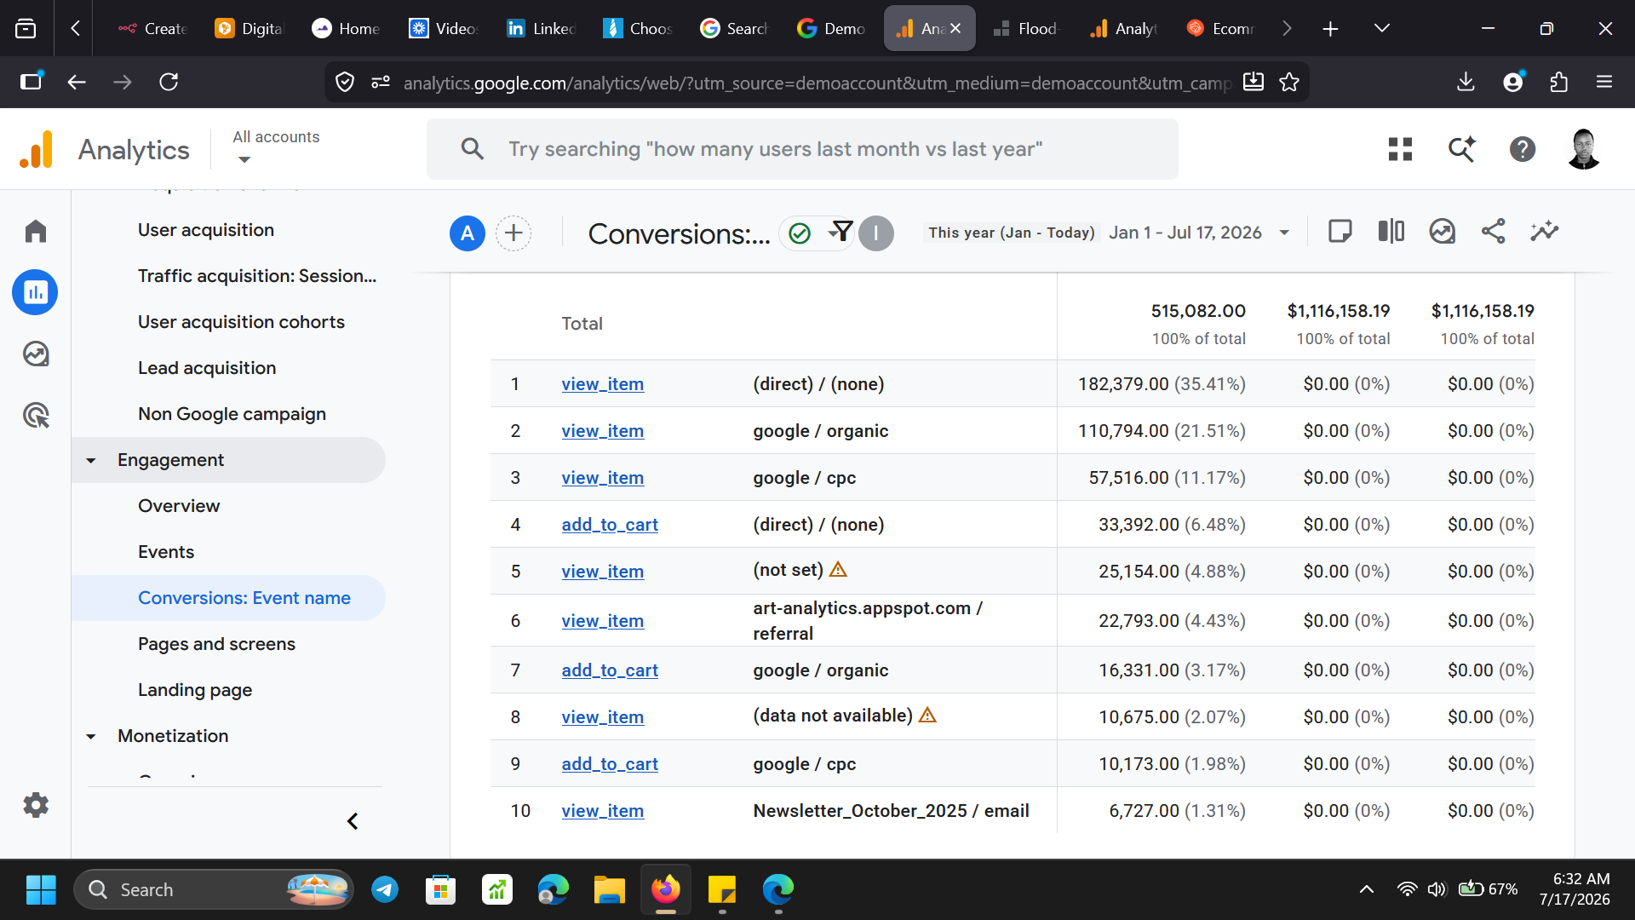Open Non Google campaign report
The height and width of the screenshot is (920, 1635).
coord(232,414)
